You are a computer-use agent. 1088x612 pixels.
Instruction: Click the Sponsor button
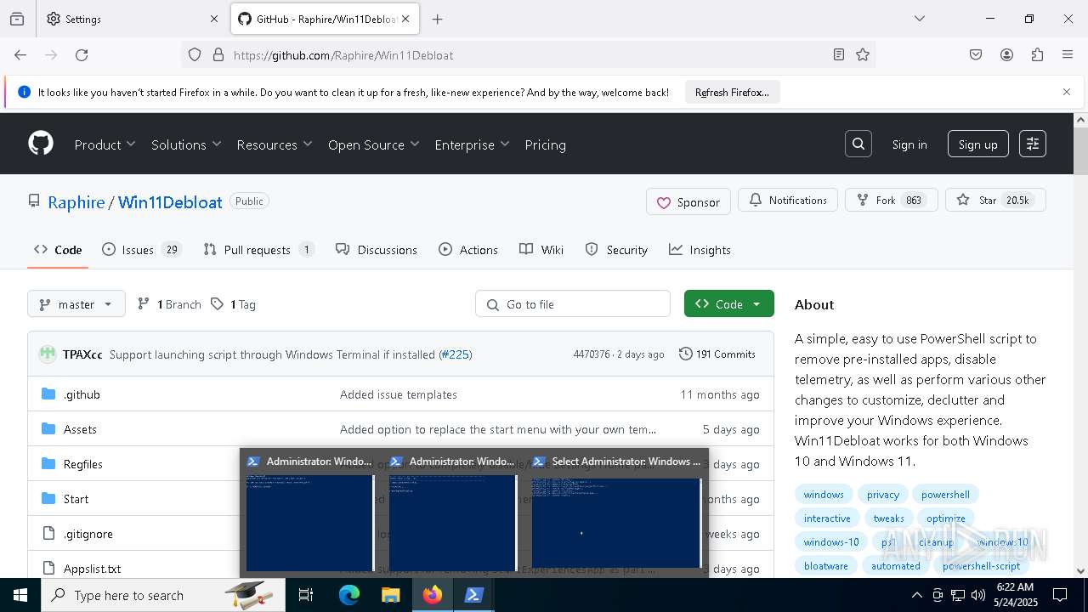pos(688,201)
